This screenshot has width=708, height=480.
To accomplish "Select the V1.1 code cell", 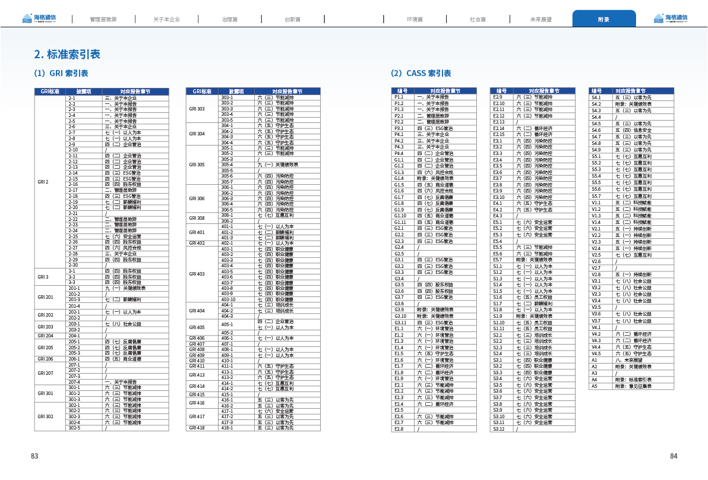I will 596,203.
